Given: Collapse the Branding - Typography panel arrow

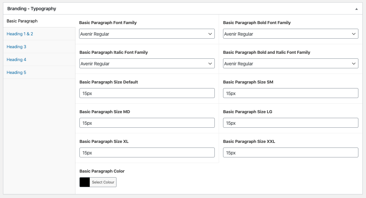Looking at the screenshot, I should (x=356, y=9).
